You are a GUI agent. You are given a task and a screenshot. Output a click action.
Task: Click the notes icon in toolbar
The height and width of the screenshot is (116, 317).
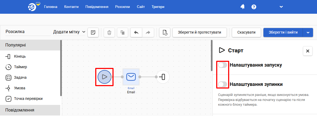pos(93,33)
